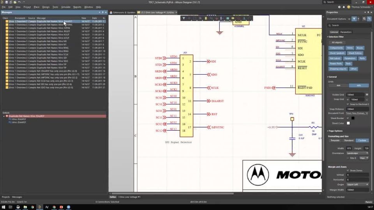Screen dimensions: 374x210
Task: Switch to the Parameters tab
Action: click(x=346, y=32)
